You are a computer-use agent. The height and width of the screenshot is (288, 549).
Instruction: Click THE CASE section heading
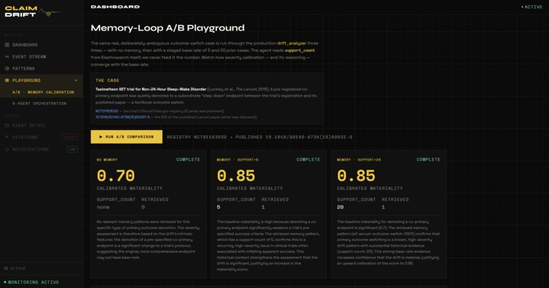point(107,80)
